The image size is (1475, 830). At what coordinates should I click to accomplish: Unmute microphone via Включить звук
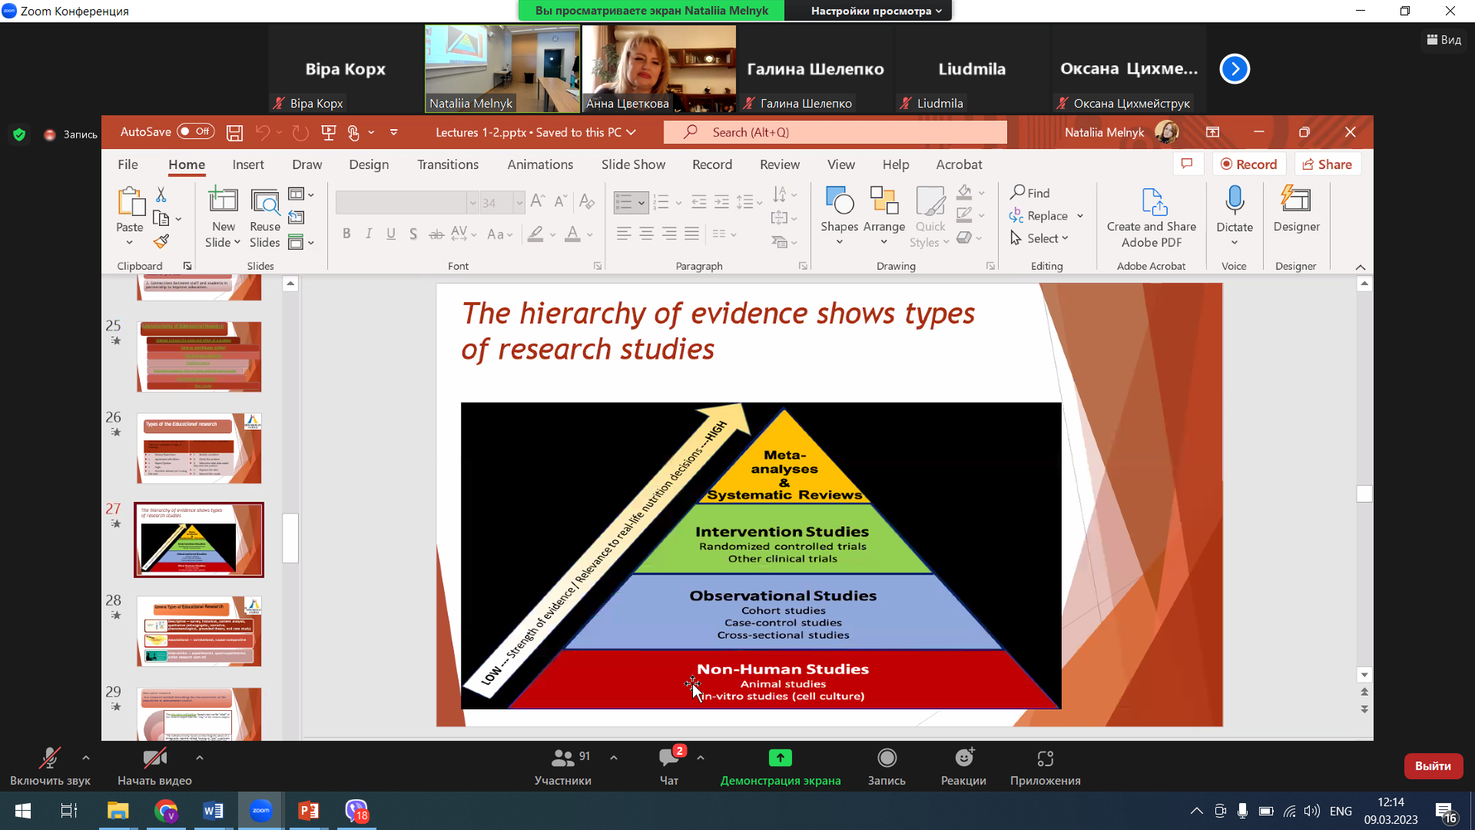click(x=50, y=766)
